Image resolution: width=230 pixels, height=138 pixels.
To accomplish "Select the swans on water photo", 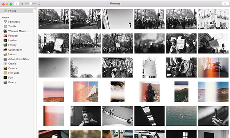I will 181,116.
